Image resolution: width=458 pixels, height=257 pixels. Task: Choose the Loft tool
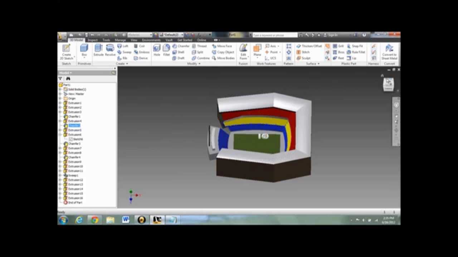123,46
